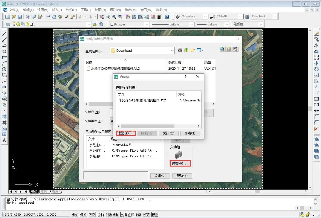Click 关闭(C) in 启动组 dialog
The width and height of the screenshot is (321, 218).
pyautogui.click(x=169, y=133)
